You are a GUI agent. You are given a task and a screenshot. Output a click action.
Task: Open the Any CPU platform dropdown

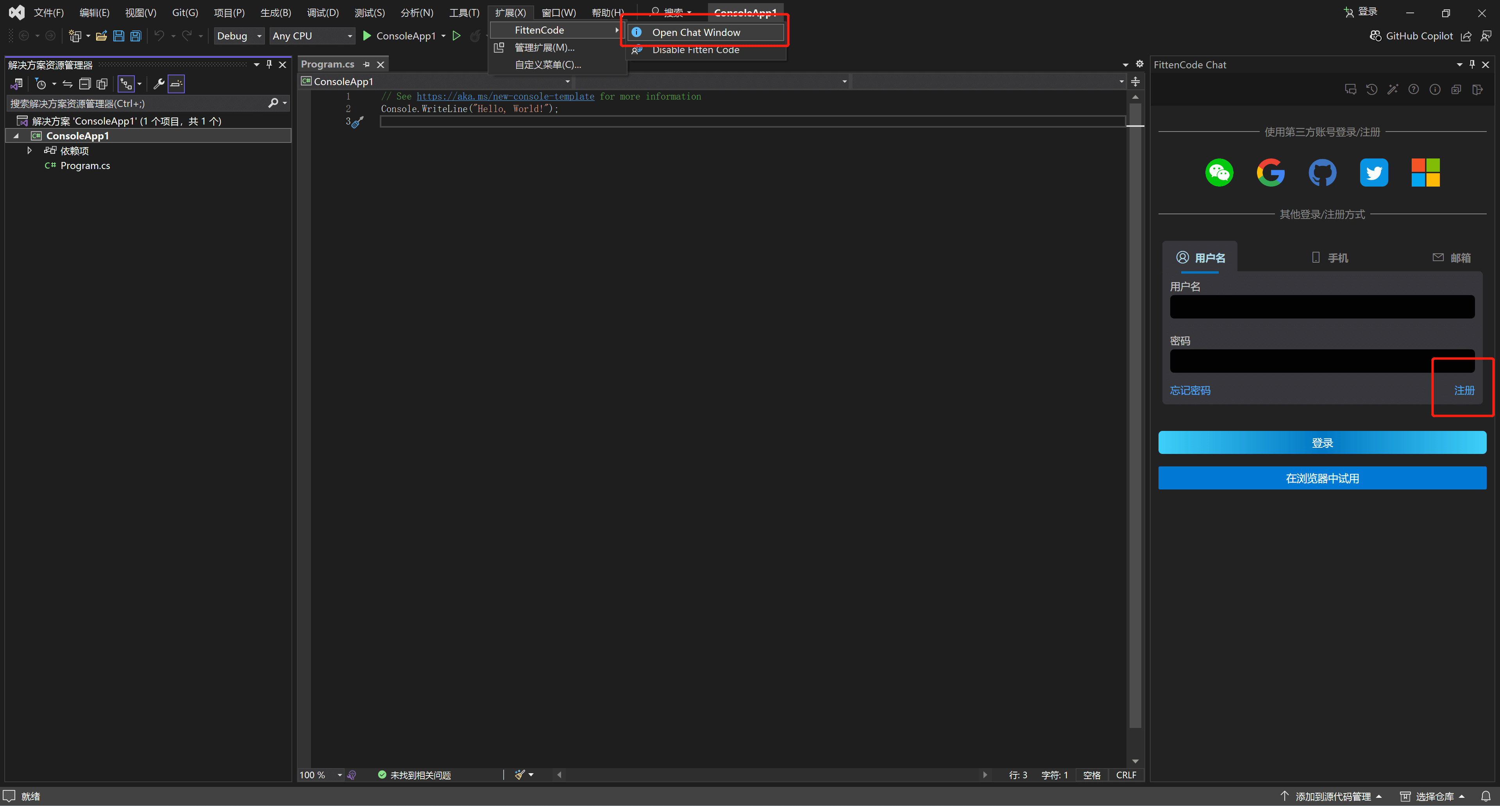coord(312,36)
